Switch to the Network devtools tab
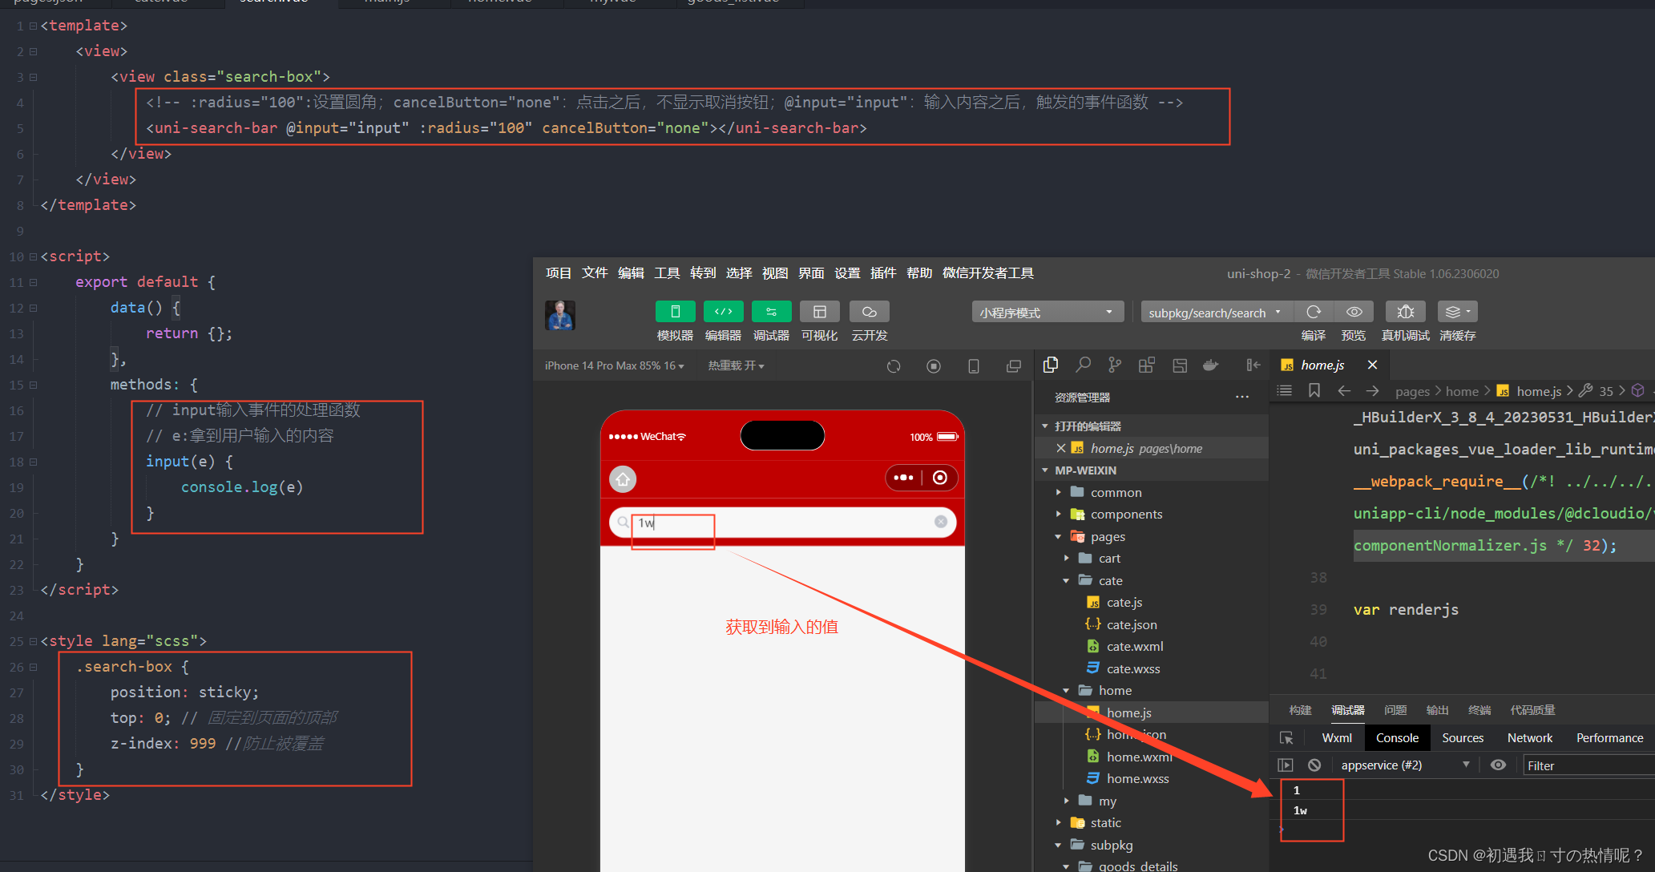Viewport: 1655px width, 872px height. pos(1530,738)
